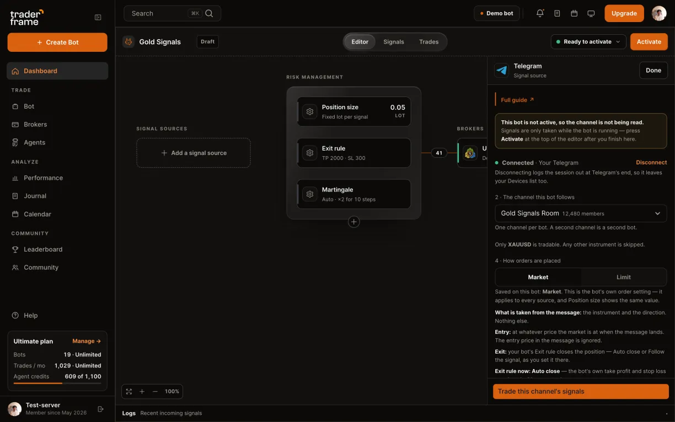Click the Activate button
The height and width of the screenshot is (422, 675).
point(649,41)
